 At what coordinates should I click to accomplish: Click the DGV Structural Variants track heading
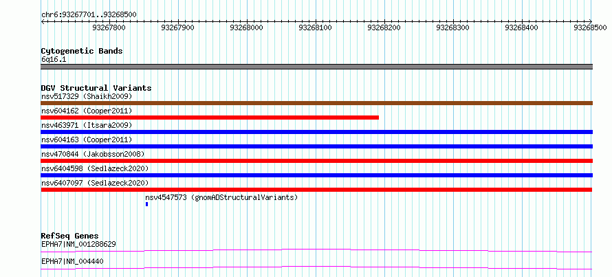[x=96, y=88]
